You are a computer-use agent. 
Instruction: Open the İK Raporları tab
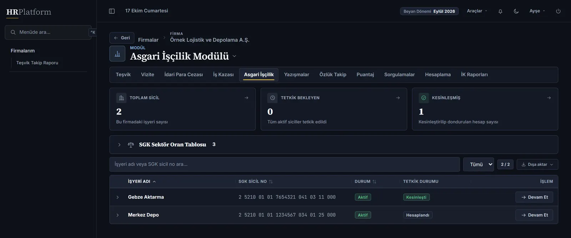pyautogui.click(x=474, y=75)
